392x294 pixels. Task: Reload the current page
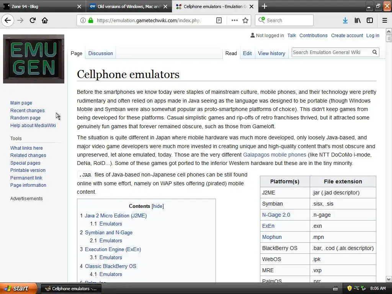(33, 20)
